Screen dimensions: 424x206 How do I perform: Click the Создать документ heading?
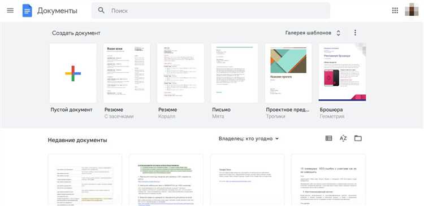click(x=76, y=33)
